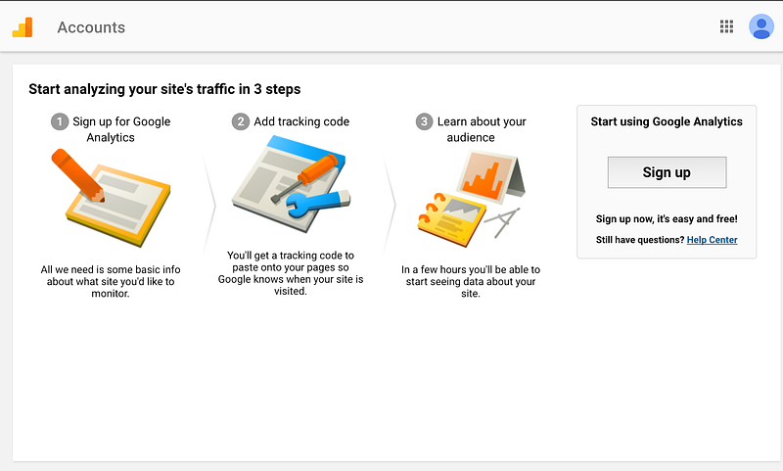
Task: Click 'Start analyzing your site's traffic' headline
Action: (x=164, y=89)
